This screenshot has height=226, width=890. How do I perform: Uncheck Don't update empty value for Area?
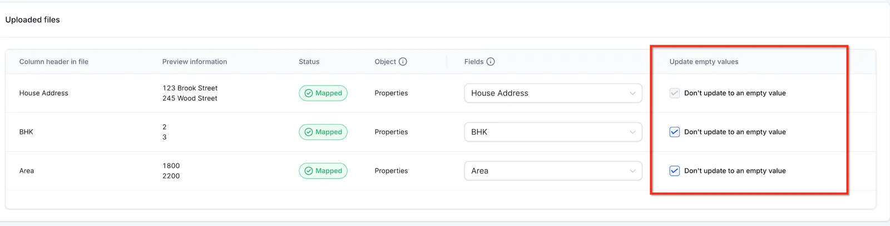point(674,171)
